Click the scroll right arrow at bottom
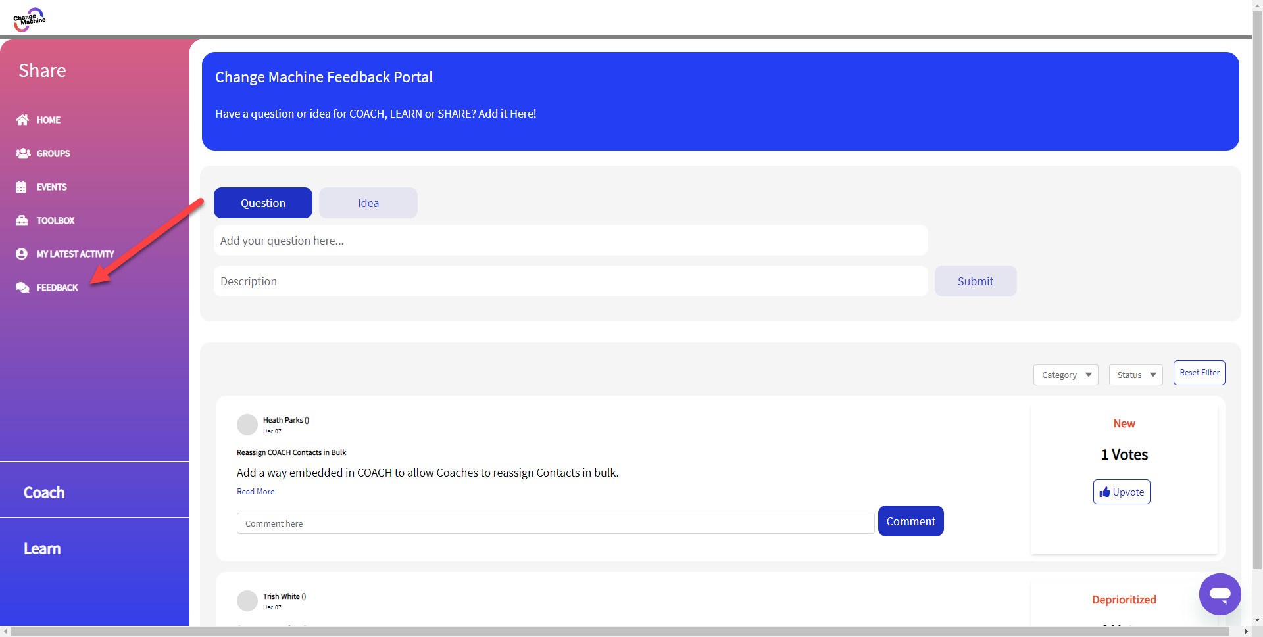The image size is (1263, 637). (1246, 632)
